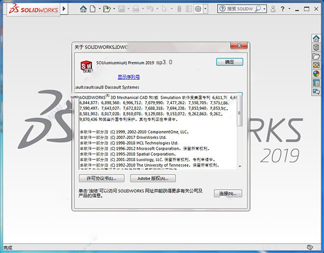The height and width of the screenshot is (253, 324).
Task: Open the Save dropdown arrow
Action: click(129, 9)
